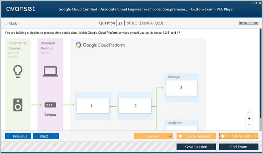Click the magnifier icon above zoom controls
Image resolution: width=263 pixels, height=154 pixels.
point(249,112)
